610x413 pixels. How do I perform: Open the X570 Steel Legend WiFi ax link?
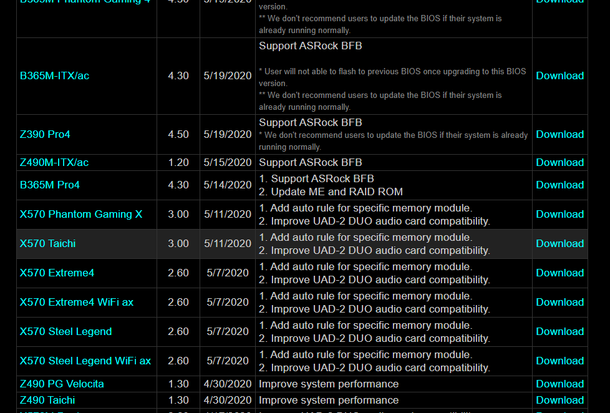click(85, 361)
